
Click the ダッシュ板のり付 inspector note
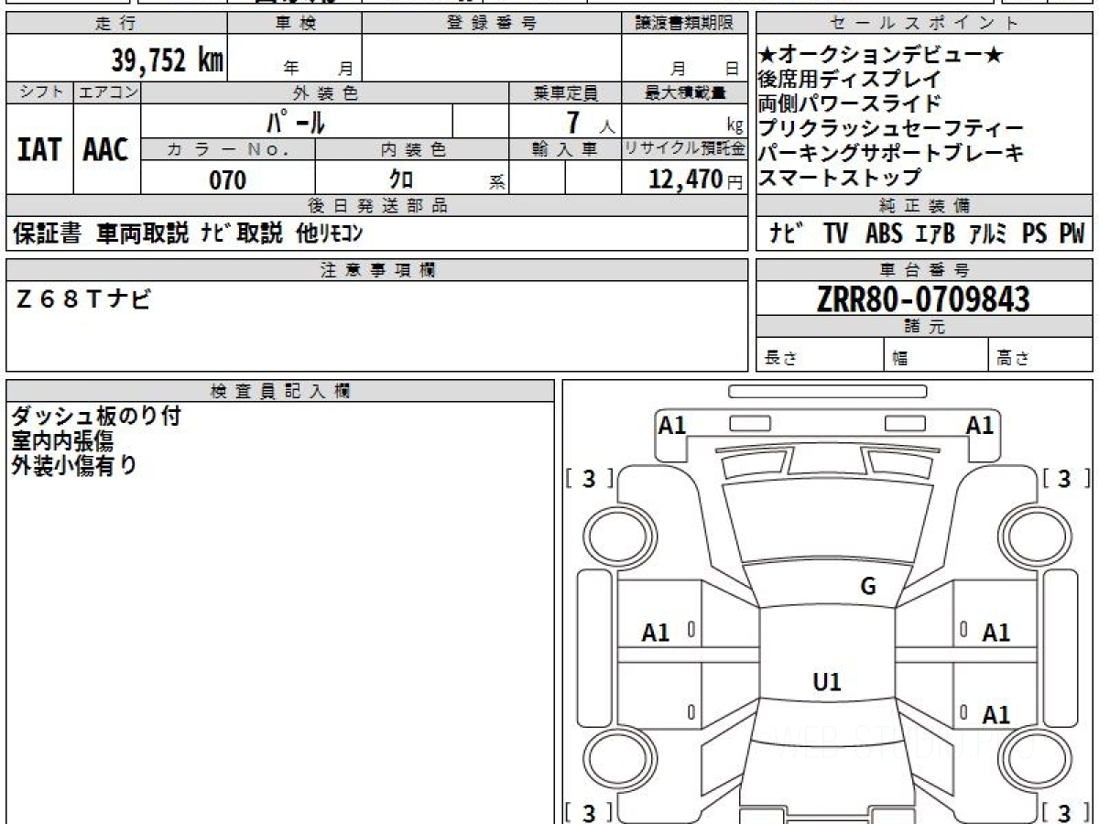[96, 417]
